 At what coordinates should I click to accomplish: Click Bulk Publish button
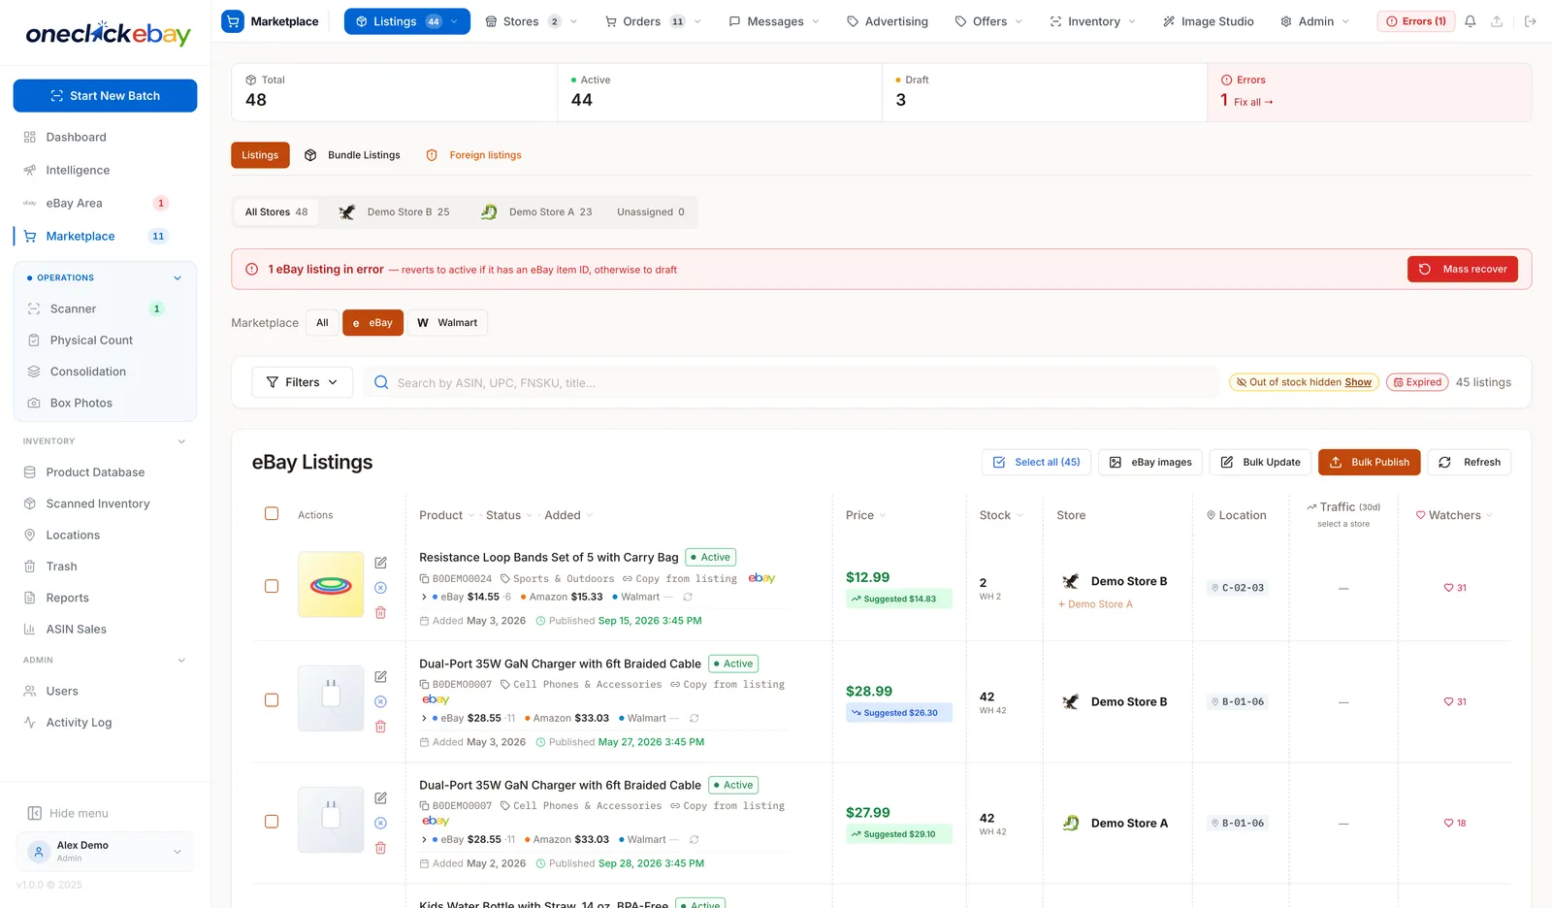[1370, 463]
